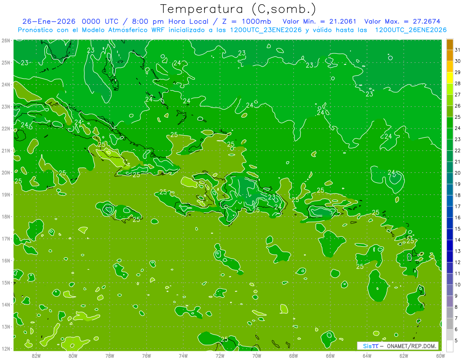468x361 pixels.
Task: Click legend value "20"
Action: [457, 173]
